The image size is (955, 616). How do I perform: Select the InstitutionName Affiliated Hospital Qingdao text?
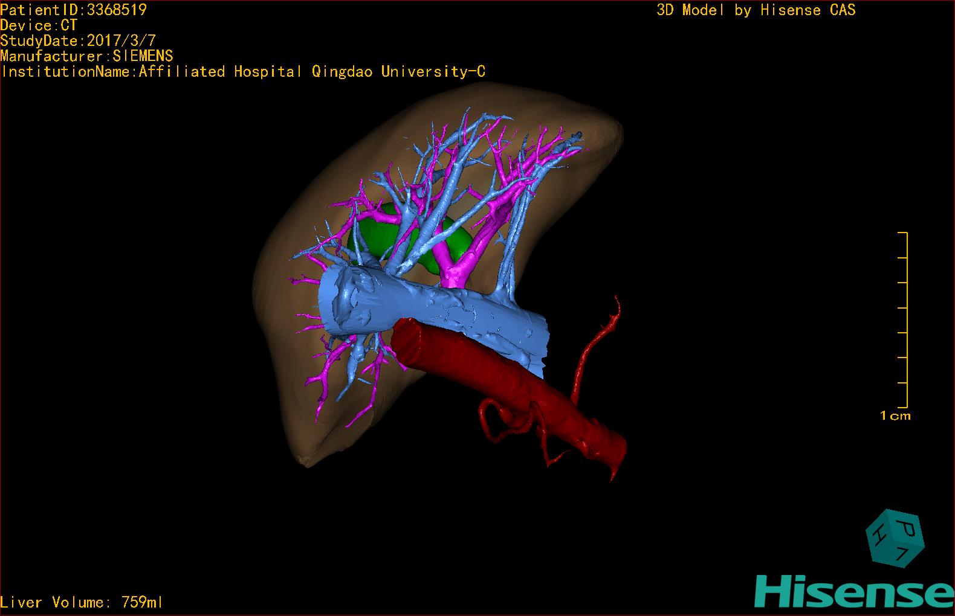point(242,72)
